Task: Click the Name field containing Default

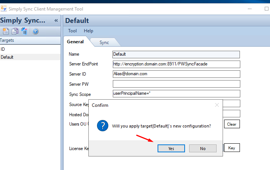Action: coord(176,55)
